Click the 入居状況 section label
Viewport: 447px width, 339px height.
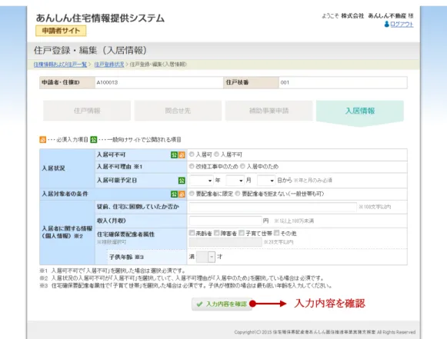click(54, 168)
